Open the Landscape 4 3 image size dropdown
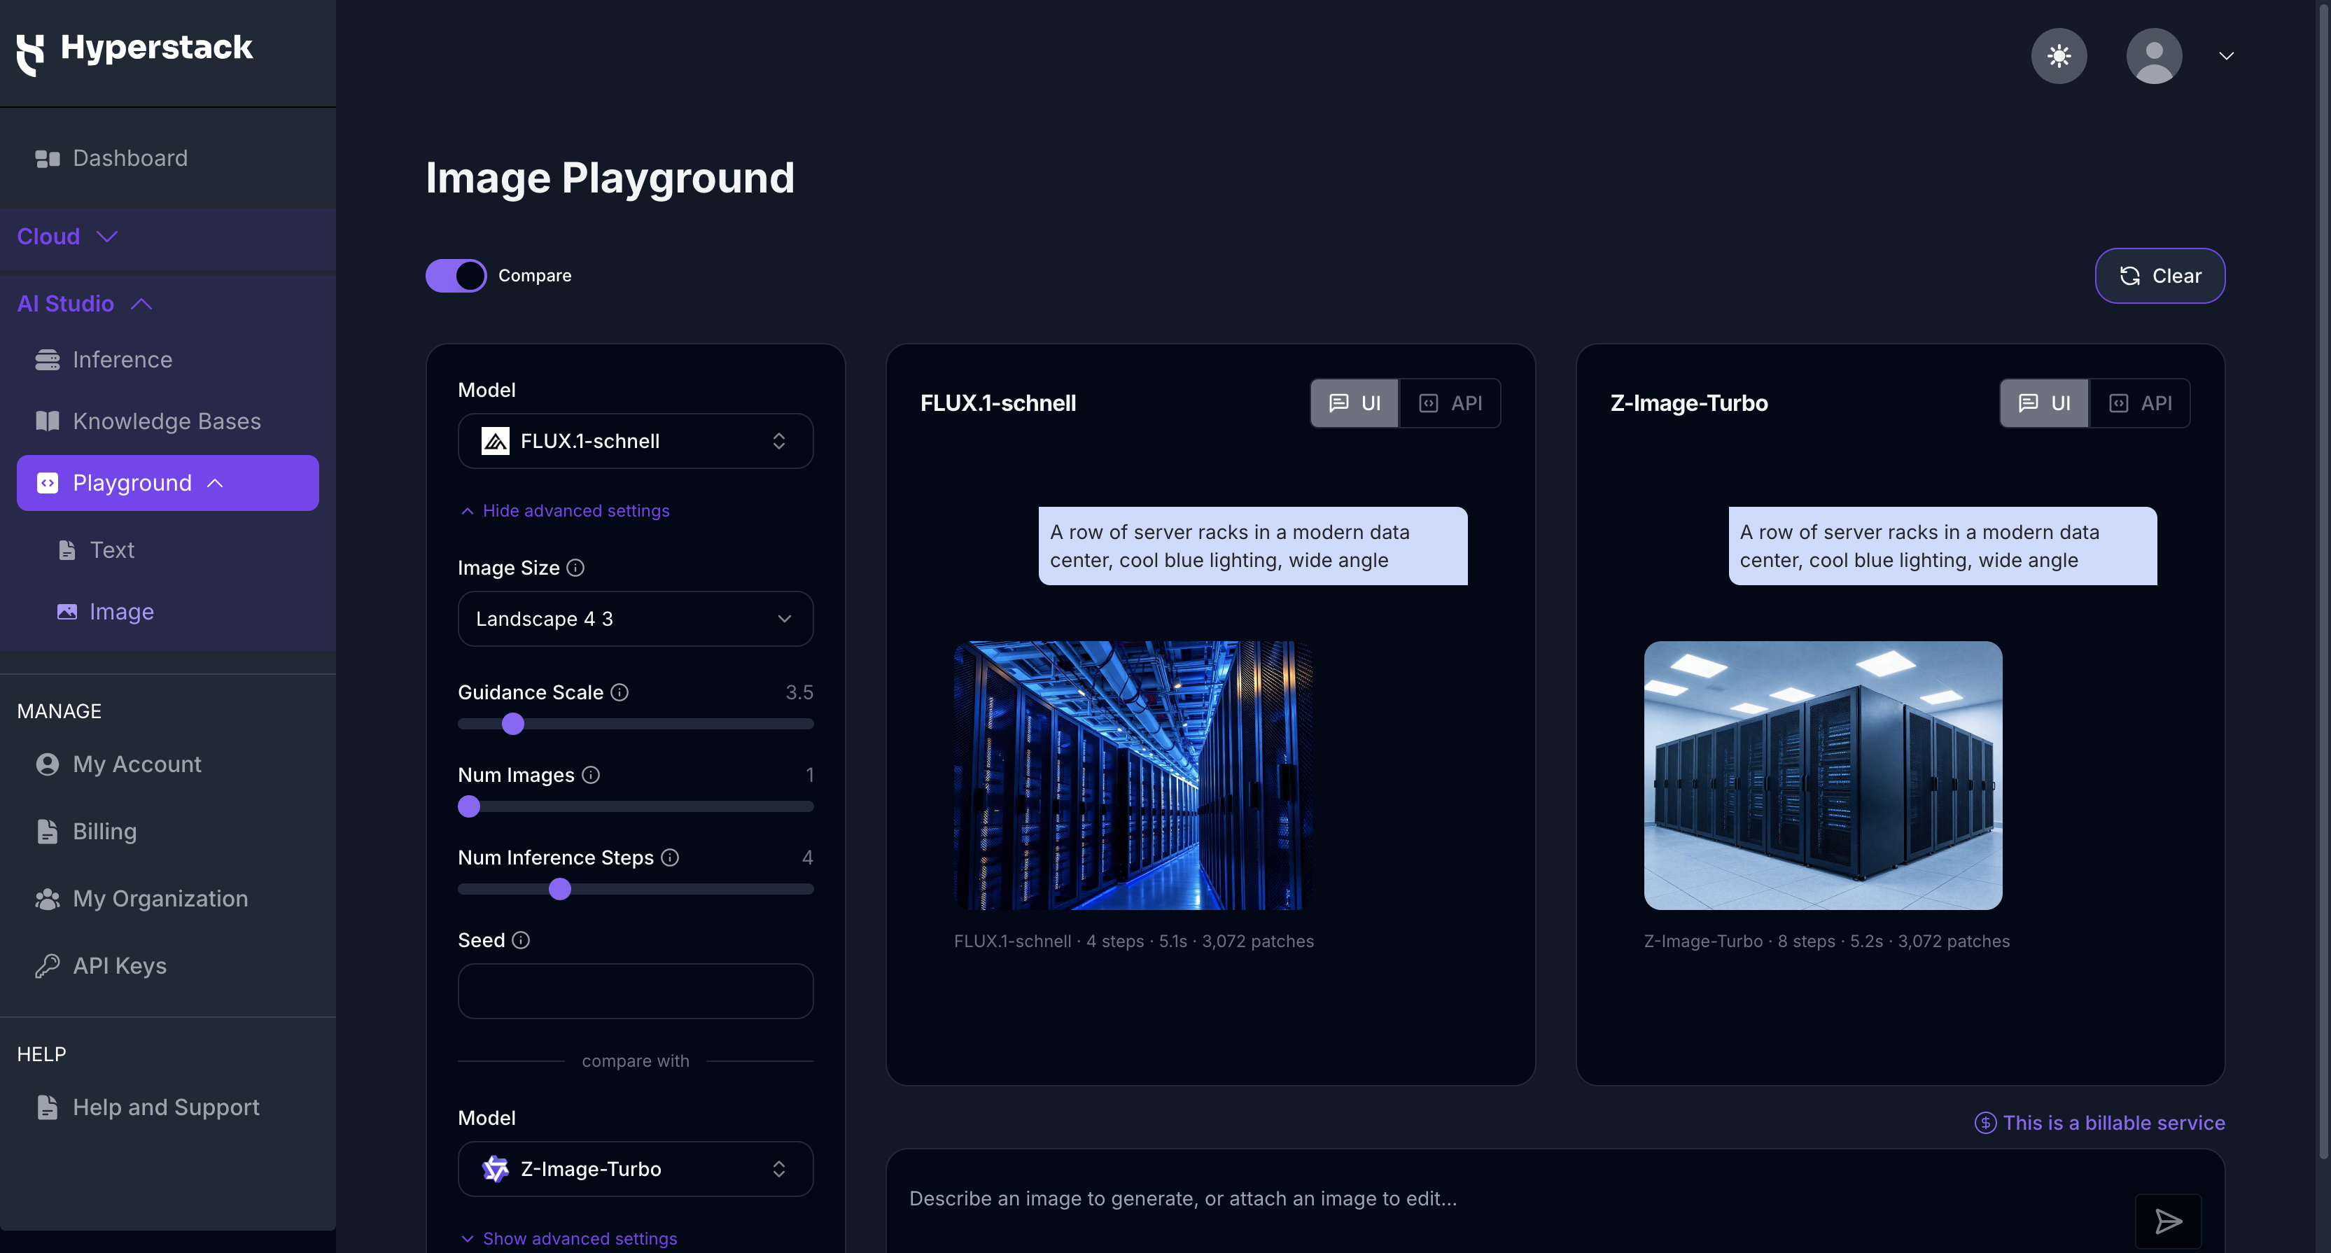The height and width of the screenshot is (1253, 2331). 635,618
